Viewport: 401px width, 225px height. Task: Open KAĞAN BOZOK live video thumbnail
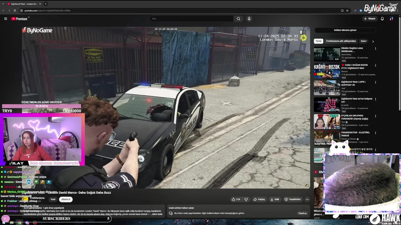coord(327,71)
